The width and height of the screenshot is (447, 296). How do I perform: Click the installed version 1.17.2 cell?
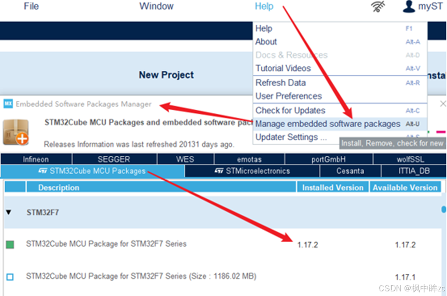(x=308, y=245)
